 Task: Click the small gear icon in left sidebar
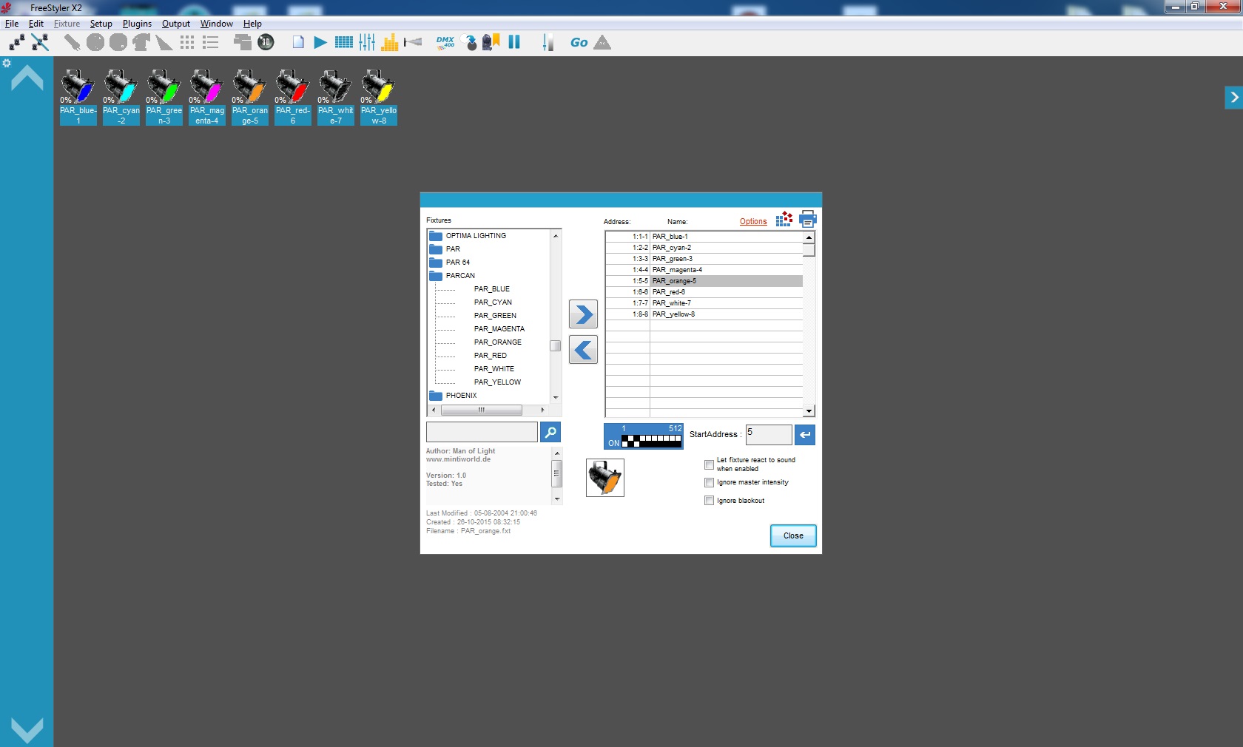[7, 64]
